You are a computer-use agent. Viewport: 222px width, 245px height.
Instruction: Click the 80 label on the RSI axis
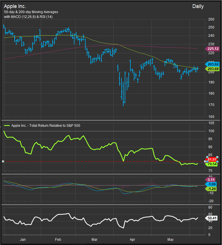[210, 207]
